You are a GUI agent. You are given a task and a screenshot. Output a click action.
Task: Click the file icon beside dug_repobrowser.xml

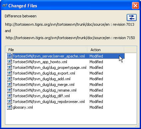pos(9,102)
